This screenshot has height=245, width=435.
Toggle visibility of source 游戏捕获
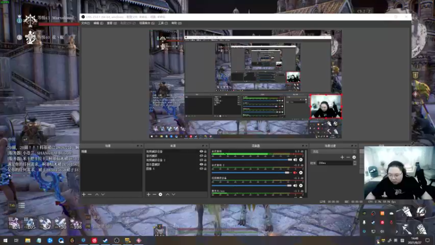[201, 156]
